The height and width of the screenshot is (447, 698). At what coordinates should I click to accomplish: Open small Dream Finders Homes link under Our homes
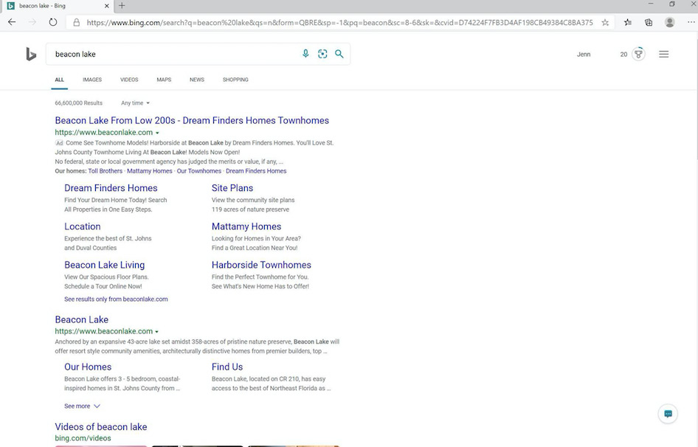tap(256, 171)
